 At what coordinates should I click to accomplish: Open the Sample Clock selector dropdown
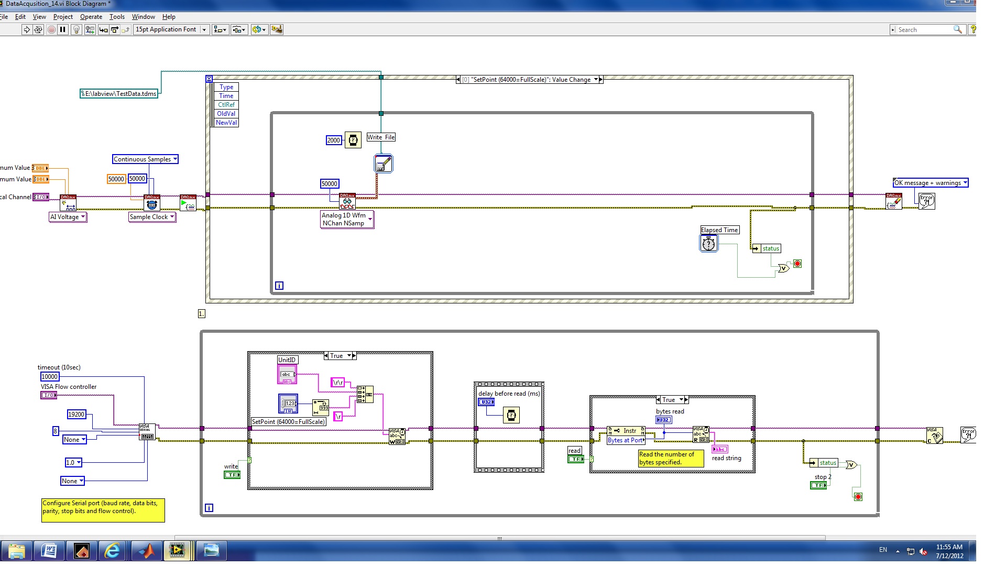click(152, 216)
